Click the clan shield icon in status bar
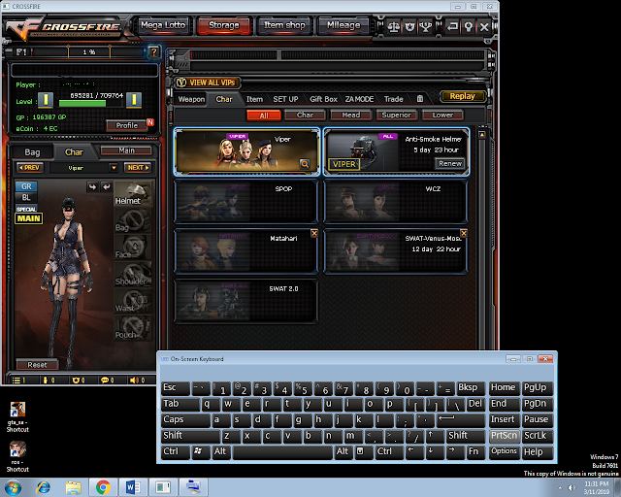Viewport: 621px width, 497px height. tap(78, 381)
